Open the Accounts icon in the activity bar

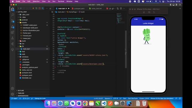point(12,88)
